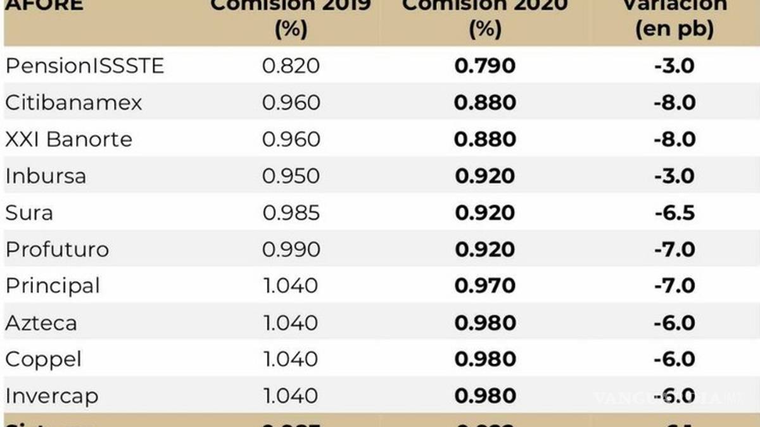The height and width of the screenshot is (427, 760).
Task: Click Profuturo's 0.990 commission value
Action: click(291, 249)
